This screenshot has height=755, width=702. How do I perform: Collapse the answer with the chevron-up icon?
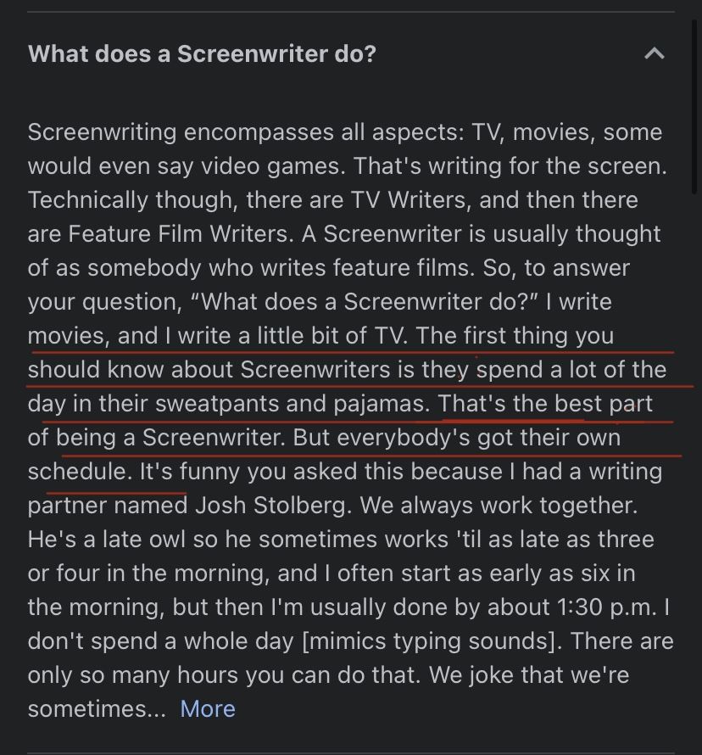pyautogui.click(x=654, y=54)
